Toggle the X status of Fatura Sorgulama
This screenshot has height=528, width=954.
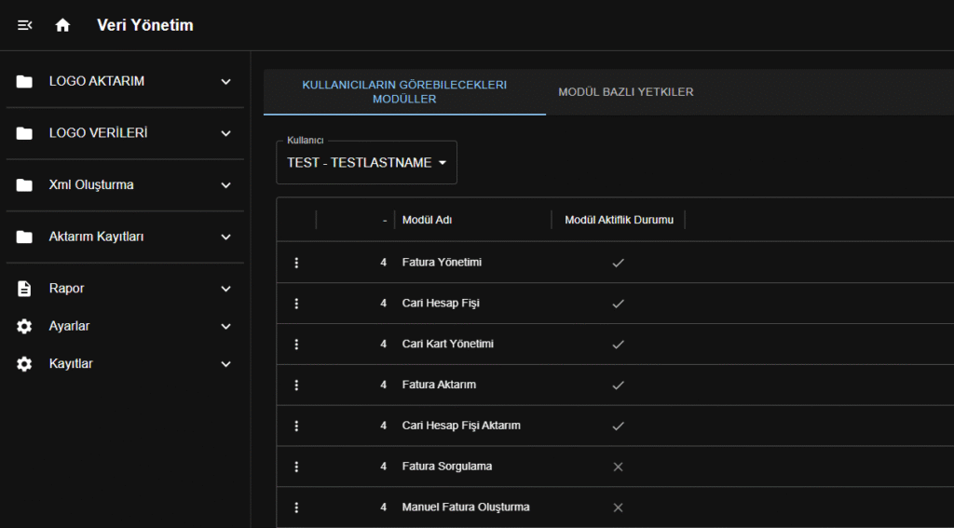617,467
